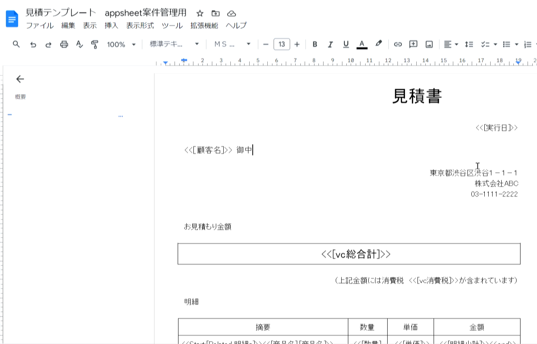Click the font size field

pos(281,44)
